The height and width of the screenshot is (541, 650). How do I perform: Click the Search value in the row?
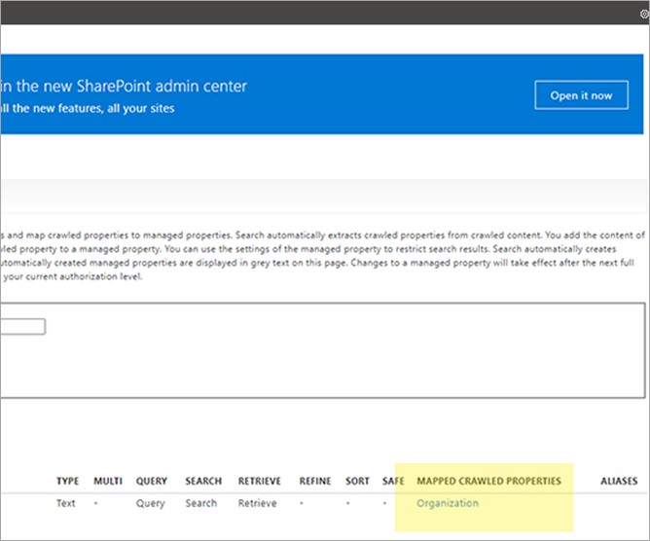point(200,503)
